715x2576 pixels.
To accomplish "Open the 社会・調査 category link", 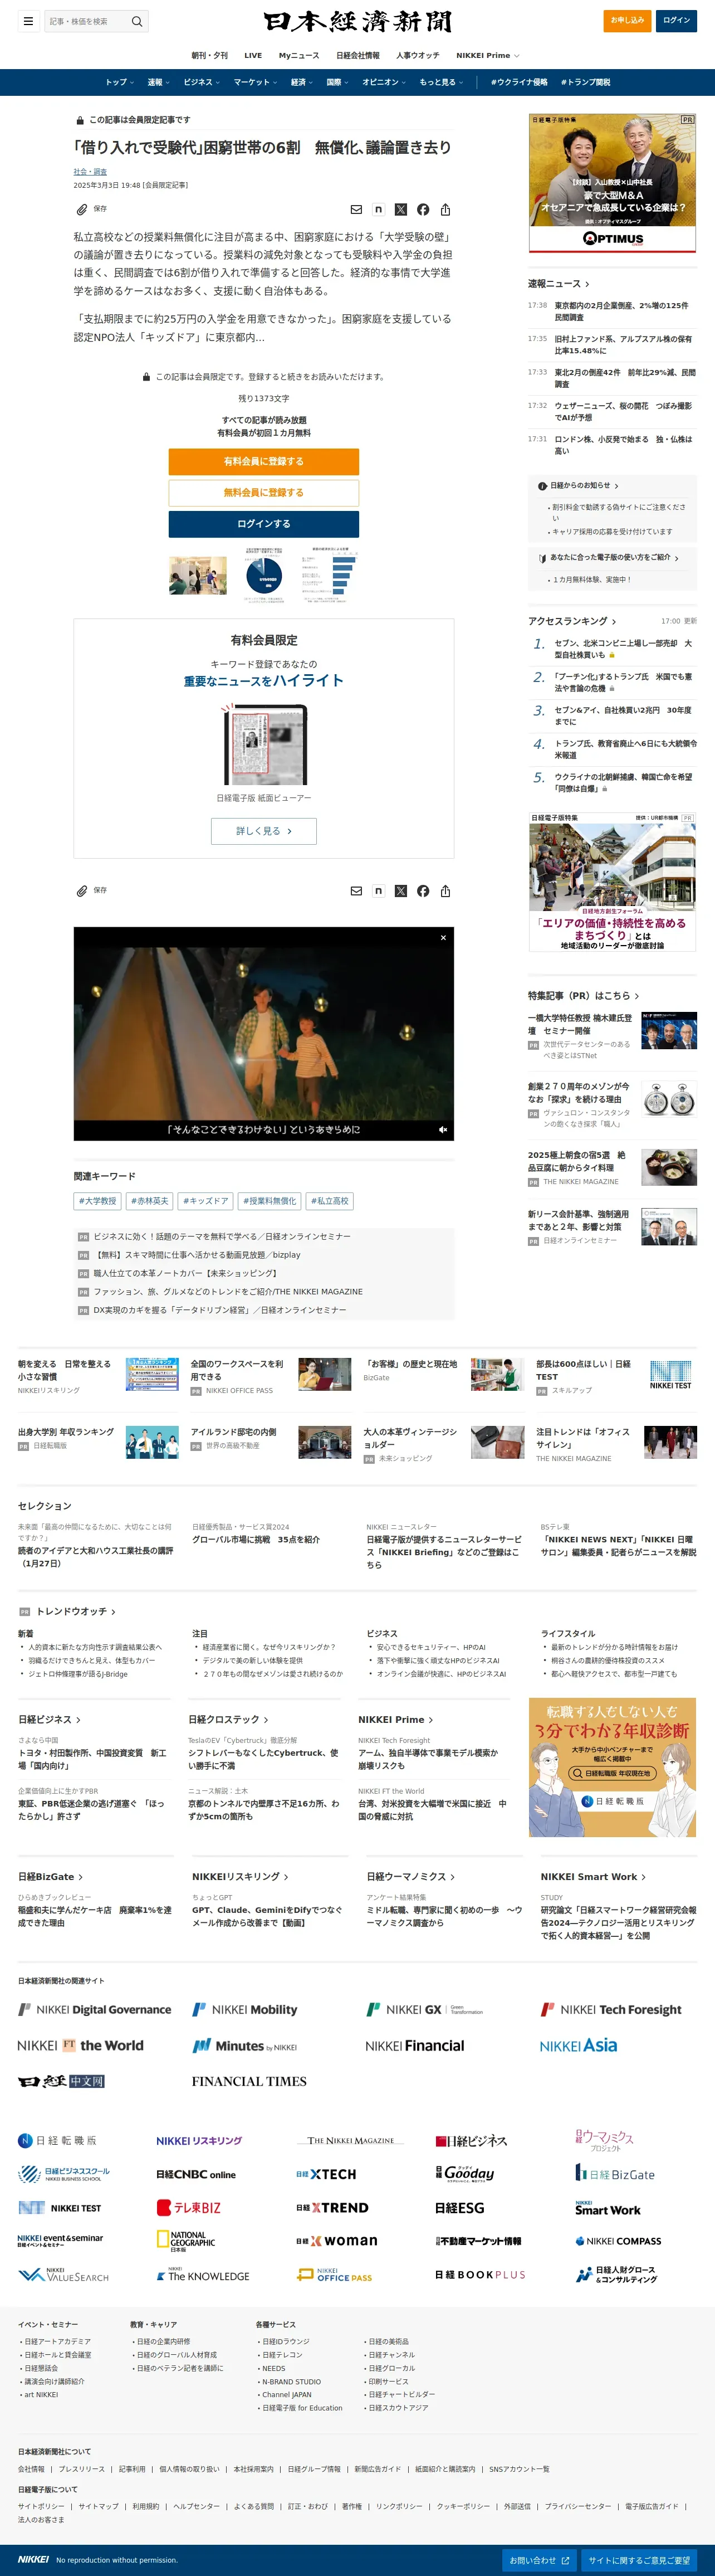I will pos(90,172).
